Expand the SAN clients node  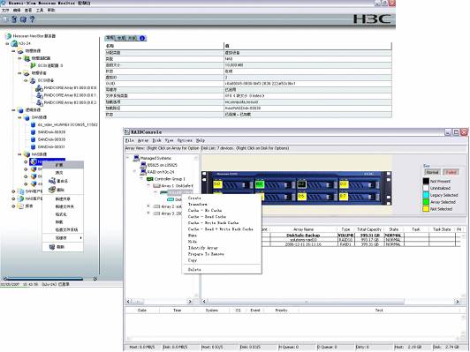click(13, 191)
